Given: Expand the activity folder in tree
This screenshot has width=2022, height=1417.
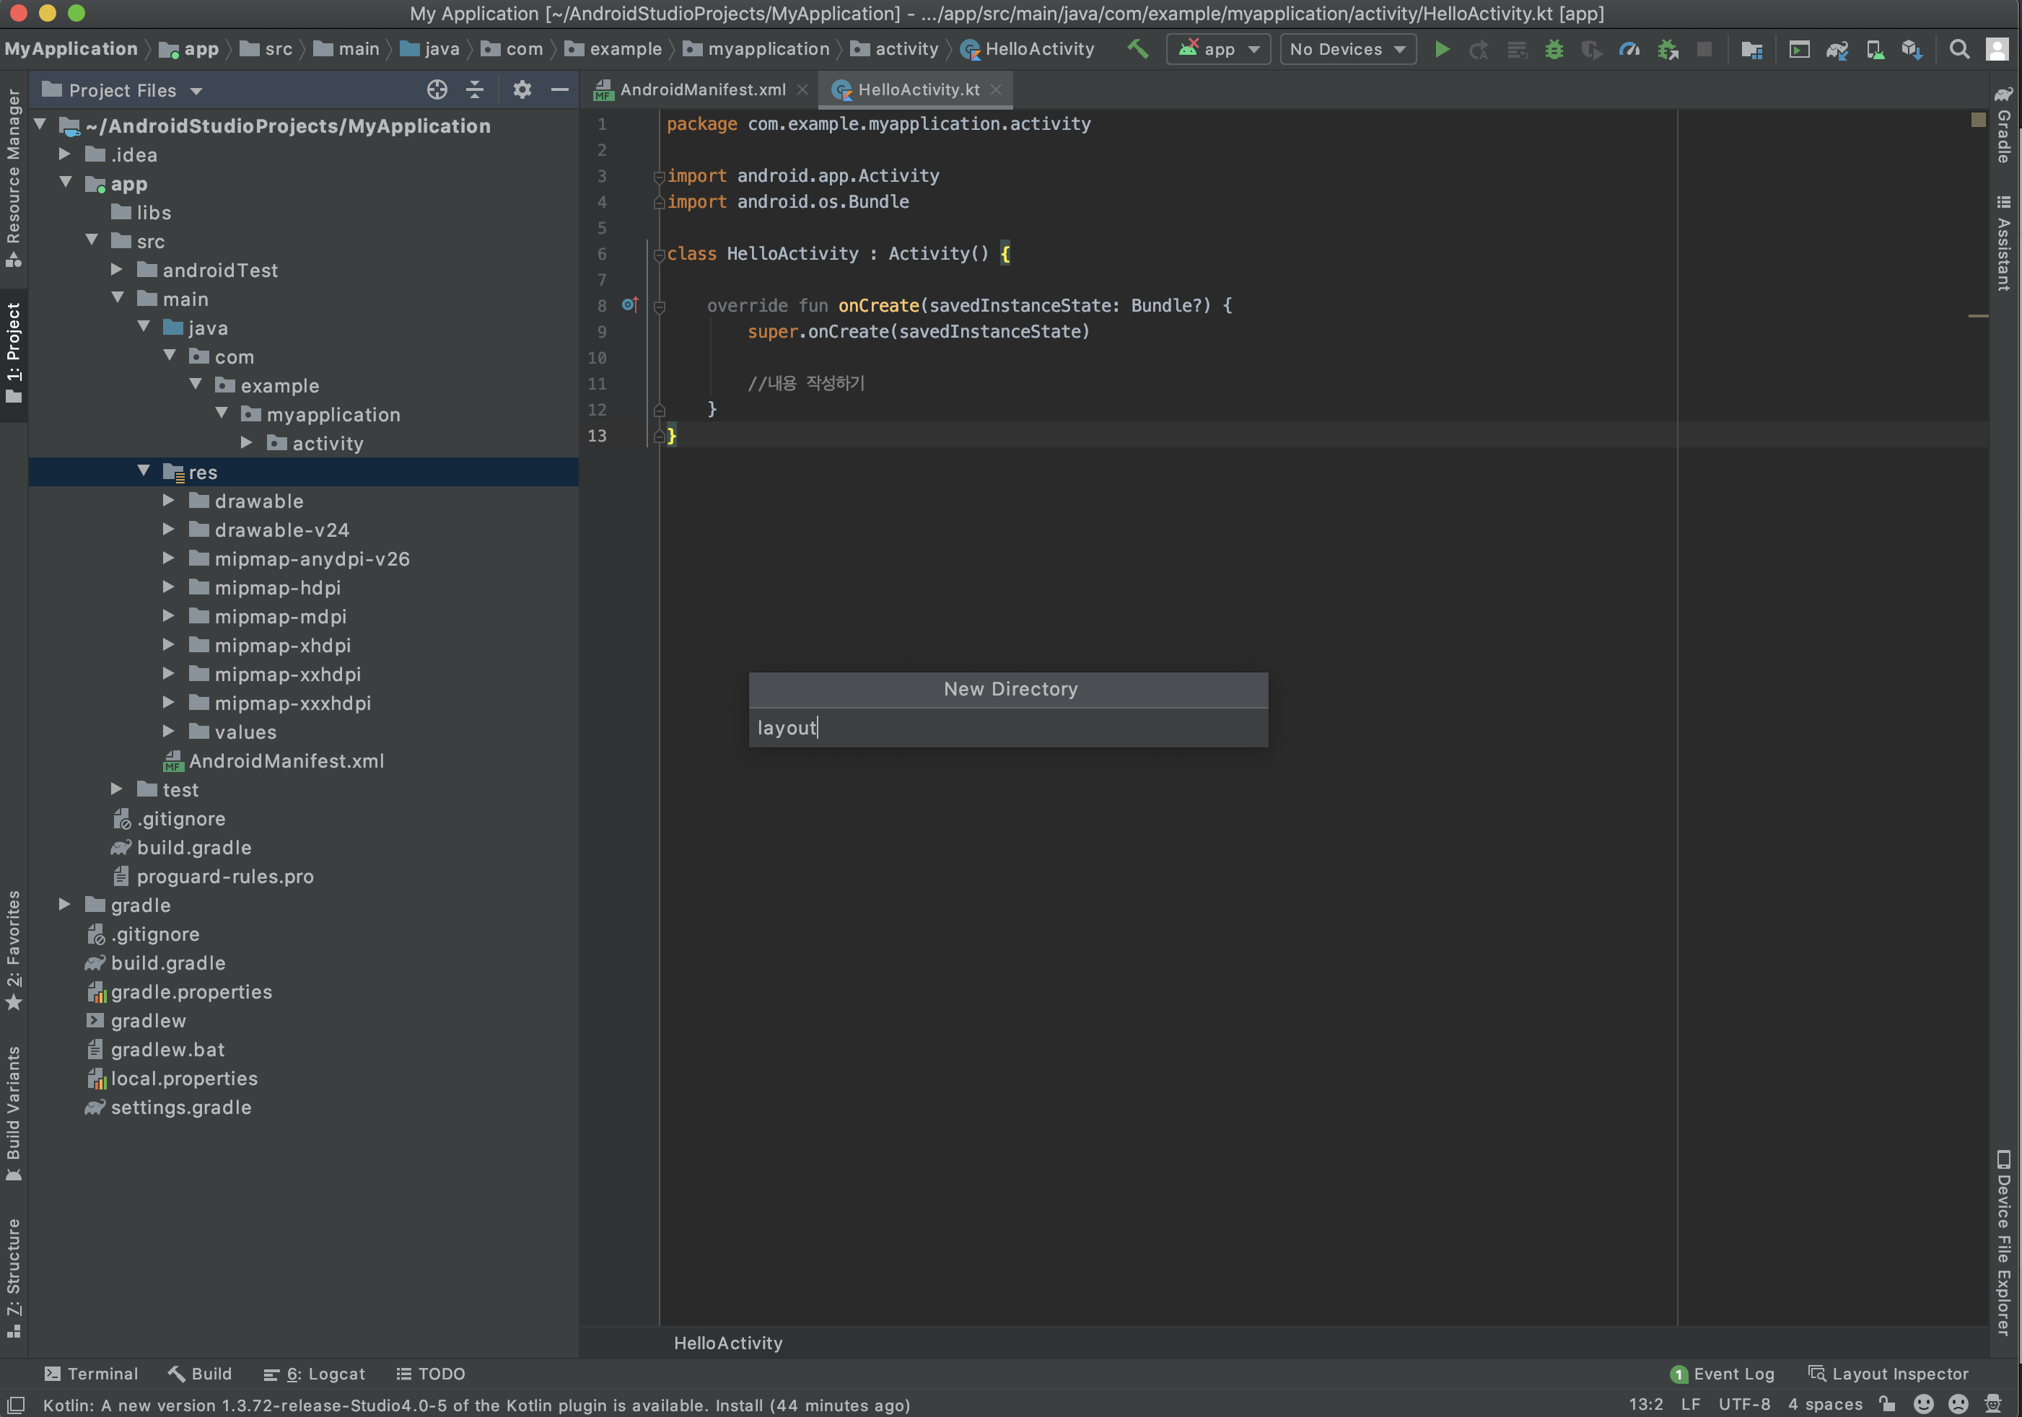Looking at the screenshot, I should pyautogui.click(x=248, y=443).
